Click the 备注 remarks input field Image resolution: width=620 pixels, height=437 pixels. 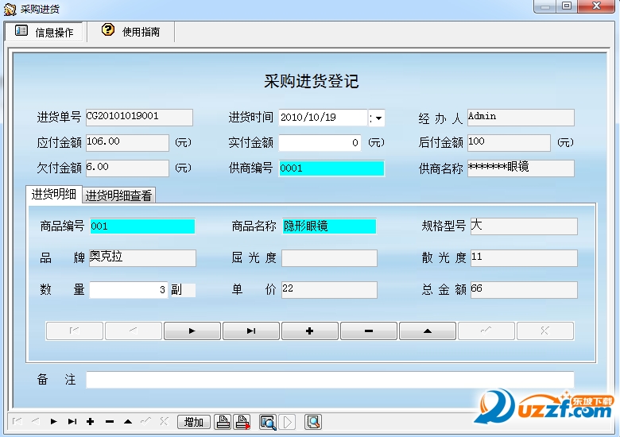pyautogui.click(x=330, y=380)
